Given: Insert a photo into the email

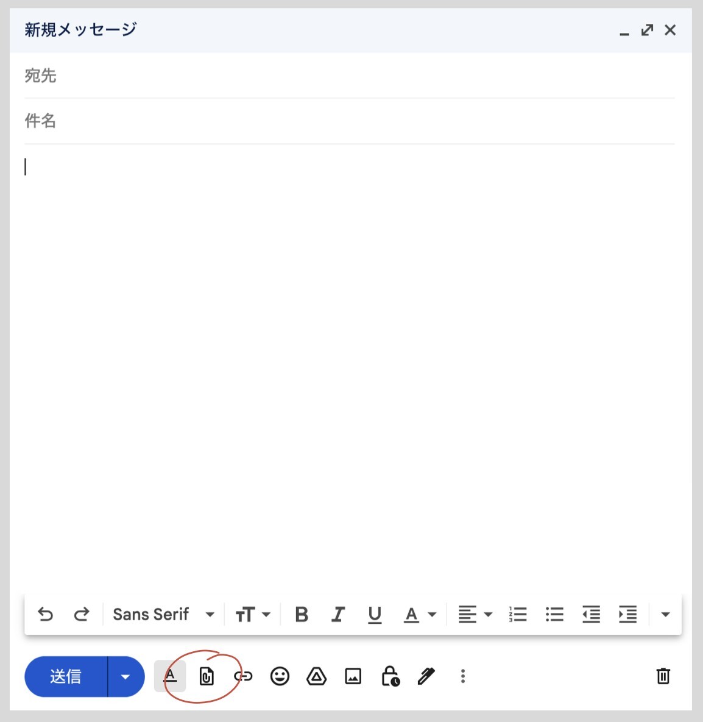Looking at the screenshot, I should (353, 676).
